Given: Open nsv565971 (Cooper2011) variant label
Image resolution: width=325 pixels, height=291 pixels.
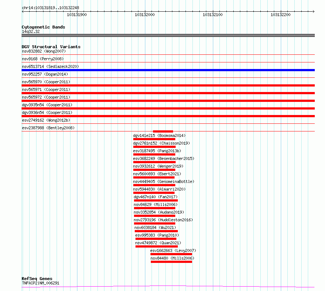Looking at the screenshot, I should tap(46, 89).
